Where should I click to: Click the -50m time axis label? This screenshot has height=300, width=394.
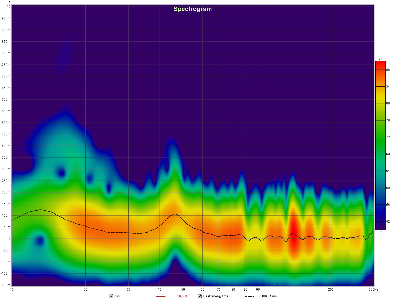pos(6,250)
